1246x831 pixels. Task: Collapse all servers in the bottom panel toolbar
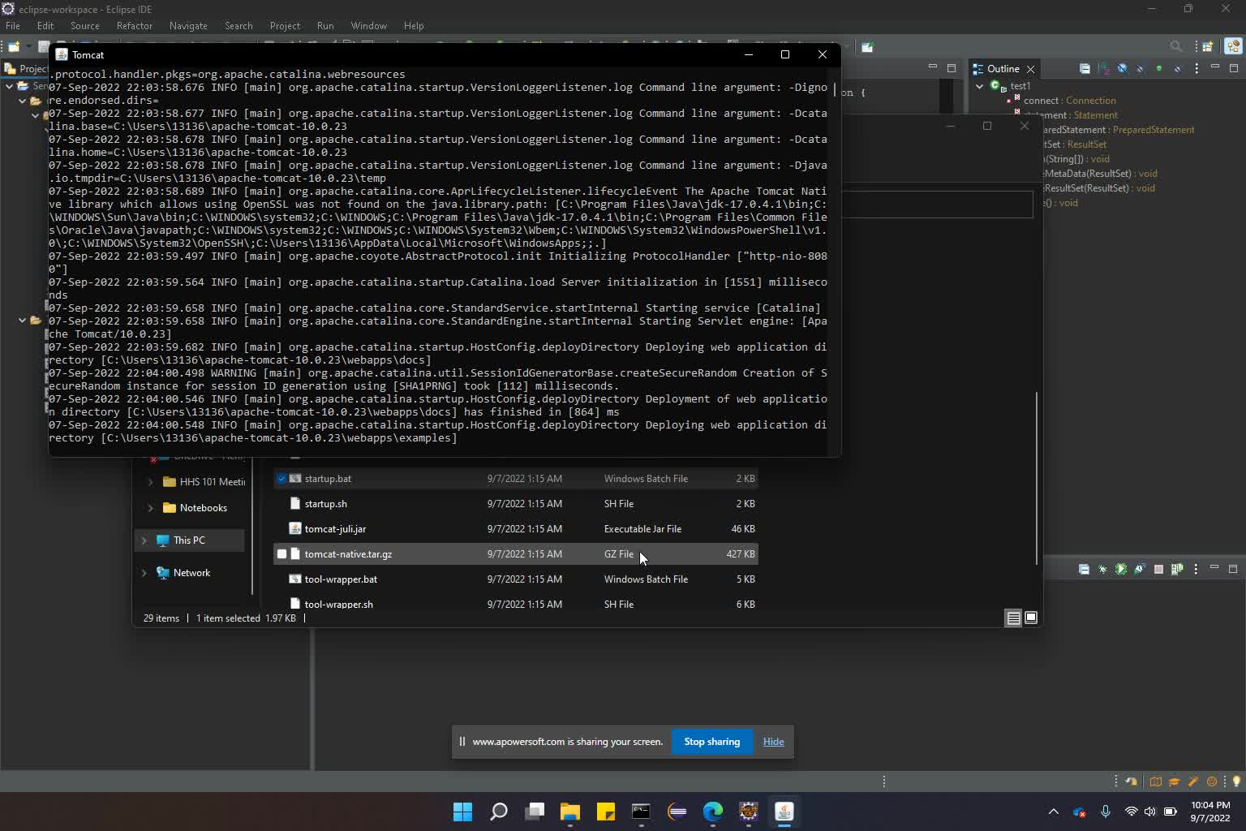tap(1084, 570)
